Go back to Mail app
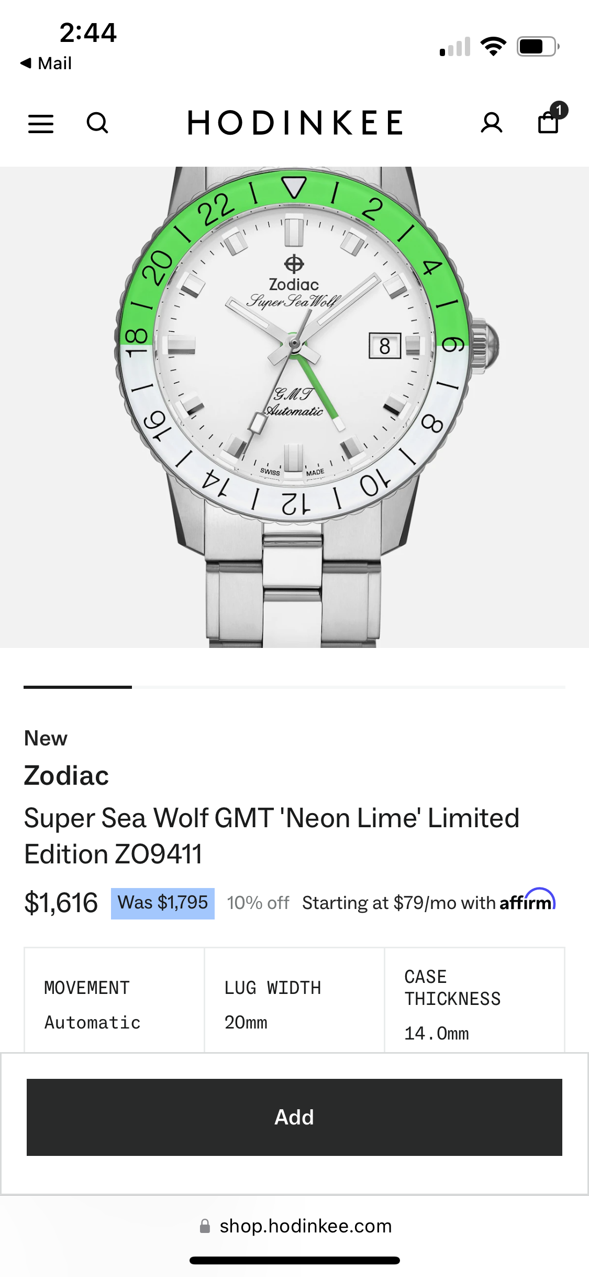Viewport: 589px width, 1277px height. (46, 63)
